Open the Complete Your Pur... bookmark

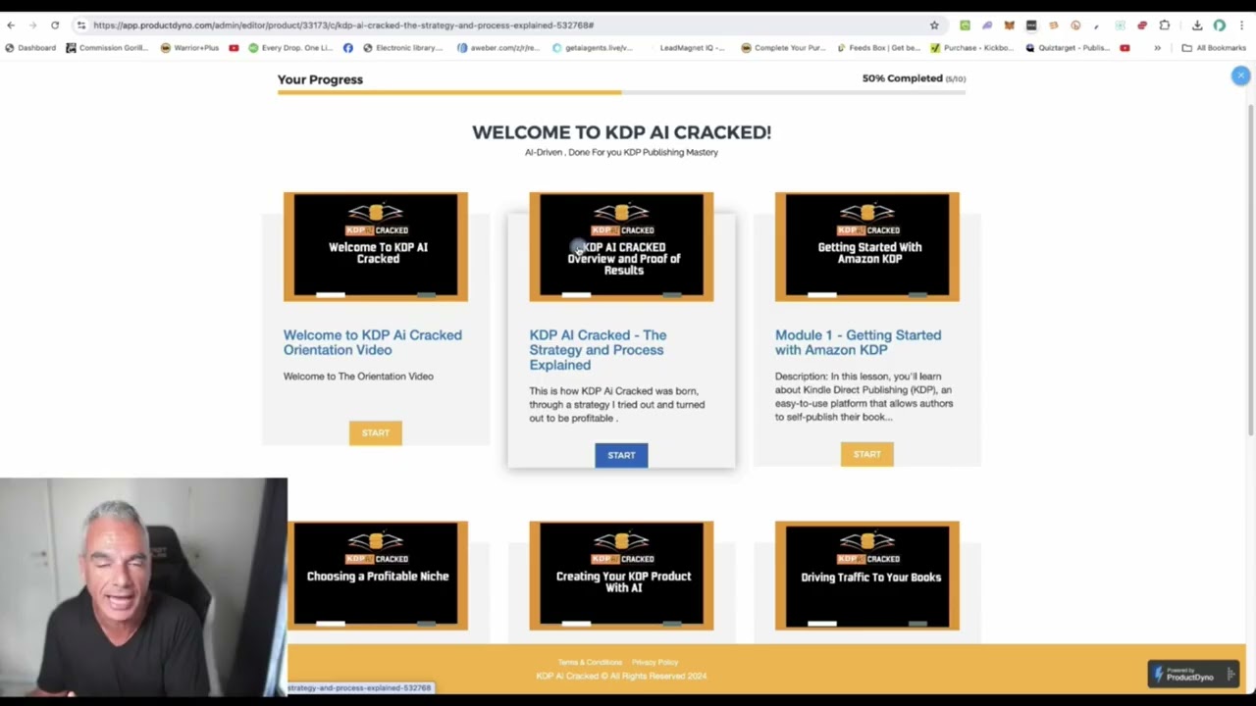coord(782,48)
